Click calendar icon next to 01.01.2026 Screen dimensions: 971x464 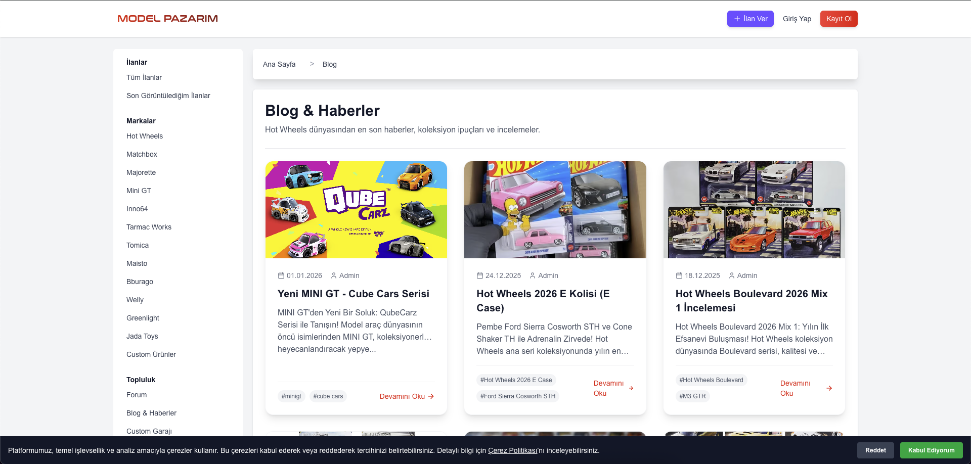pyautogui.click(x=281, y=275)
